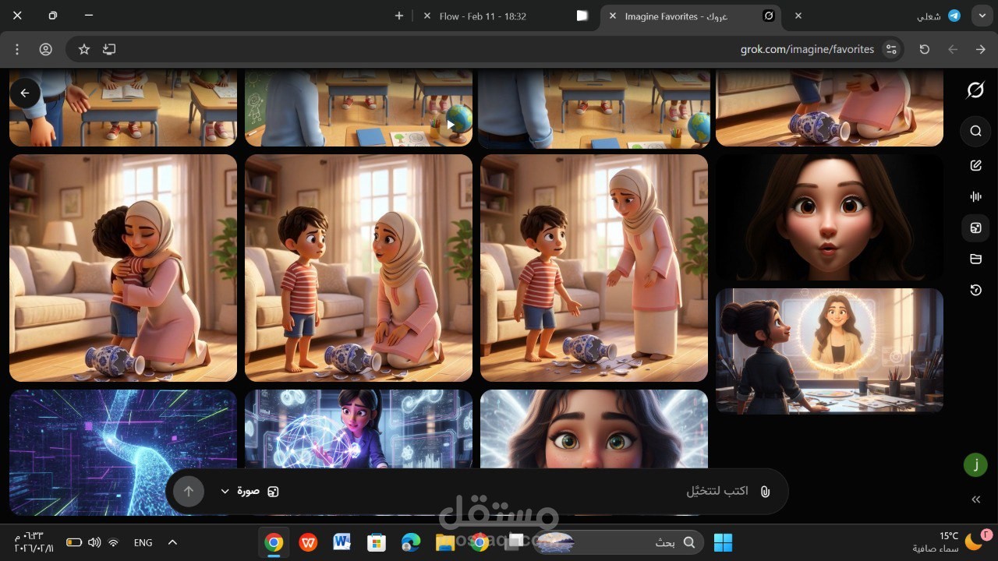Open File Explorer from taskbar
This screenshot has height=561, width=998.
tap(445, 542)
